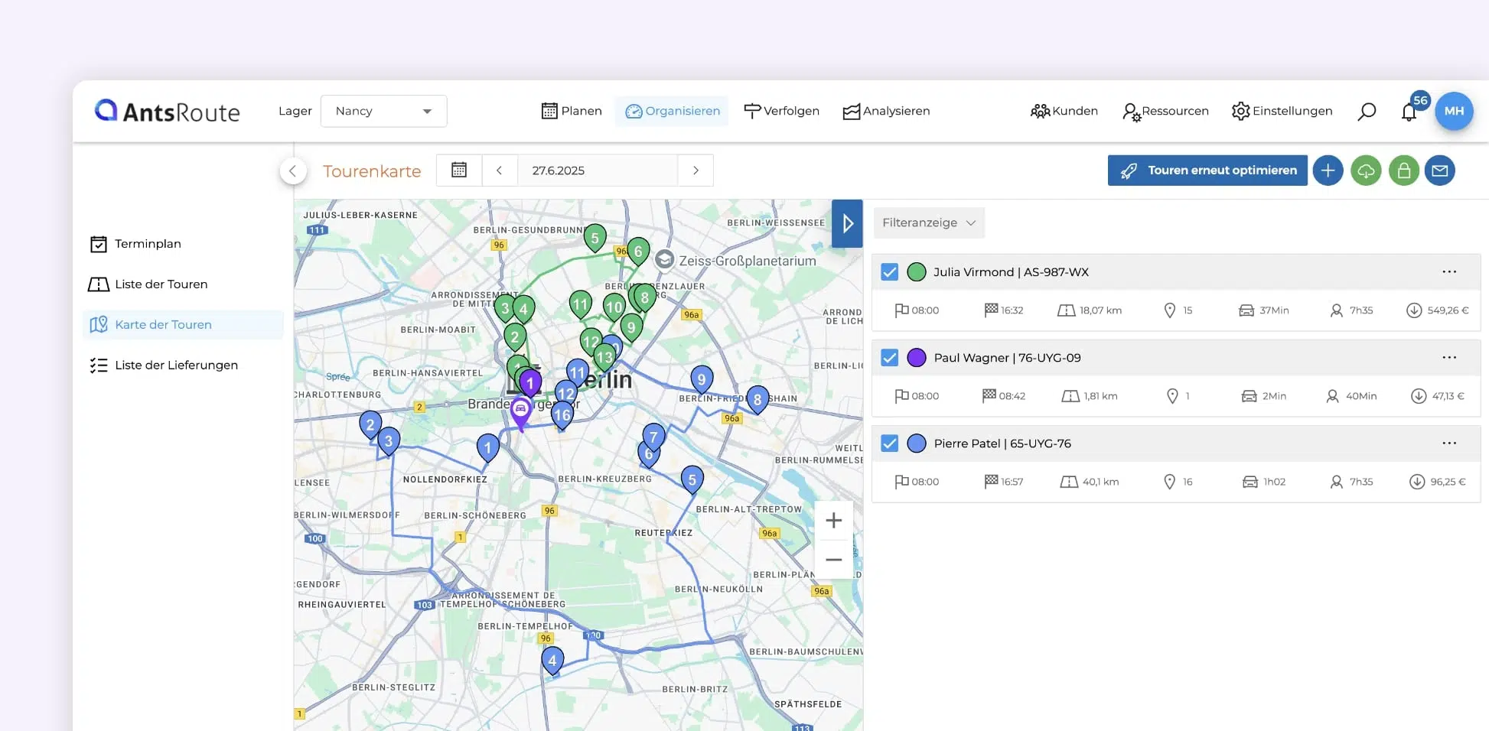1489x731 pixels.
Task: Open Liste der Lieferungen in sidebar
Action: coord(176,365)
